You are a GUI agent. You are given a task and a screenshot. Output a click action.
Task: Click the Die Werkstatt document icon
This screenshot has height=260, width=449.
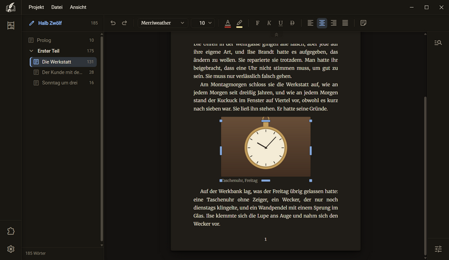pos(36,62)
